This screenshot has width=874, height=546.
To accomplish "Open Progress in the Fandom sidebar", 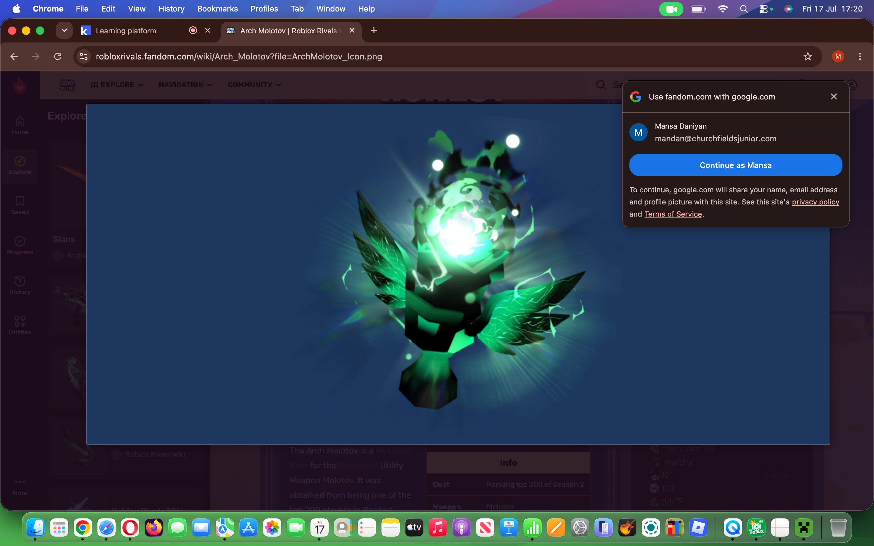I will click(20, 246).
